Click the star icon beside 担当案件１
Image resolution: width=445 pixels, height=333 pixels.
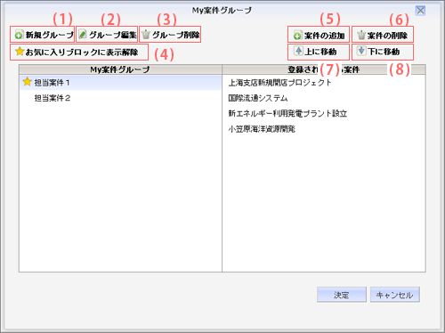[x=27, y=82]
